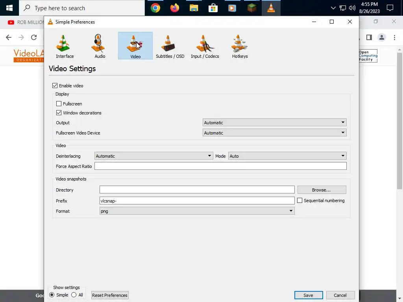Screen dimensions: 403x302
Task: Open the browser profile icon
Action: [382, 37]
